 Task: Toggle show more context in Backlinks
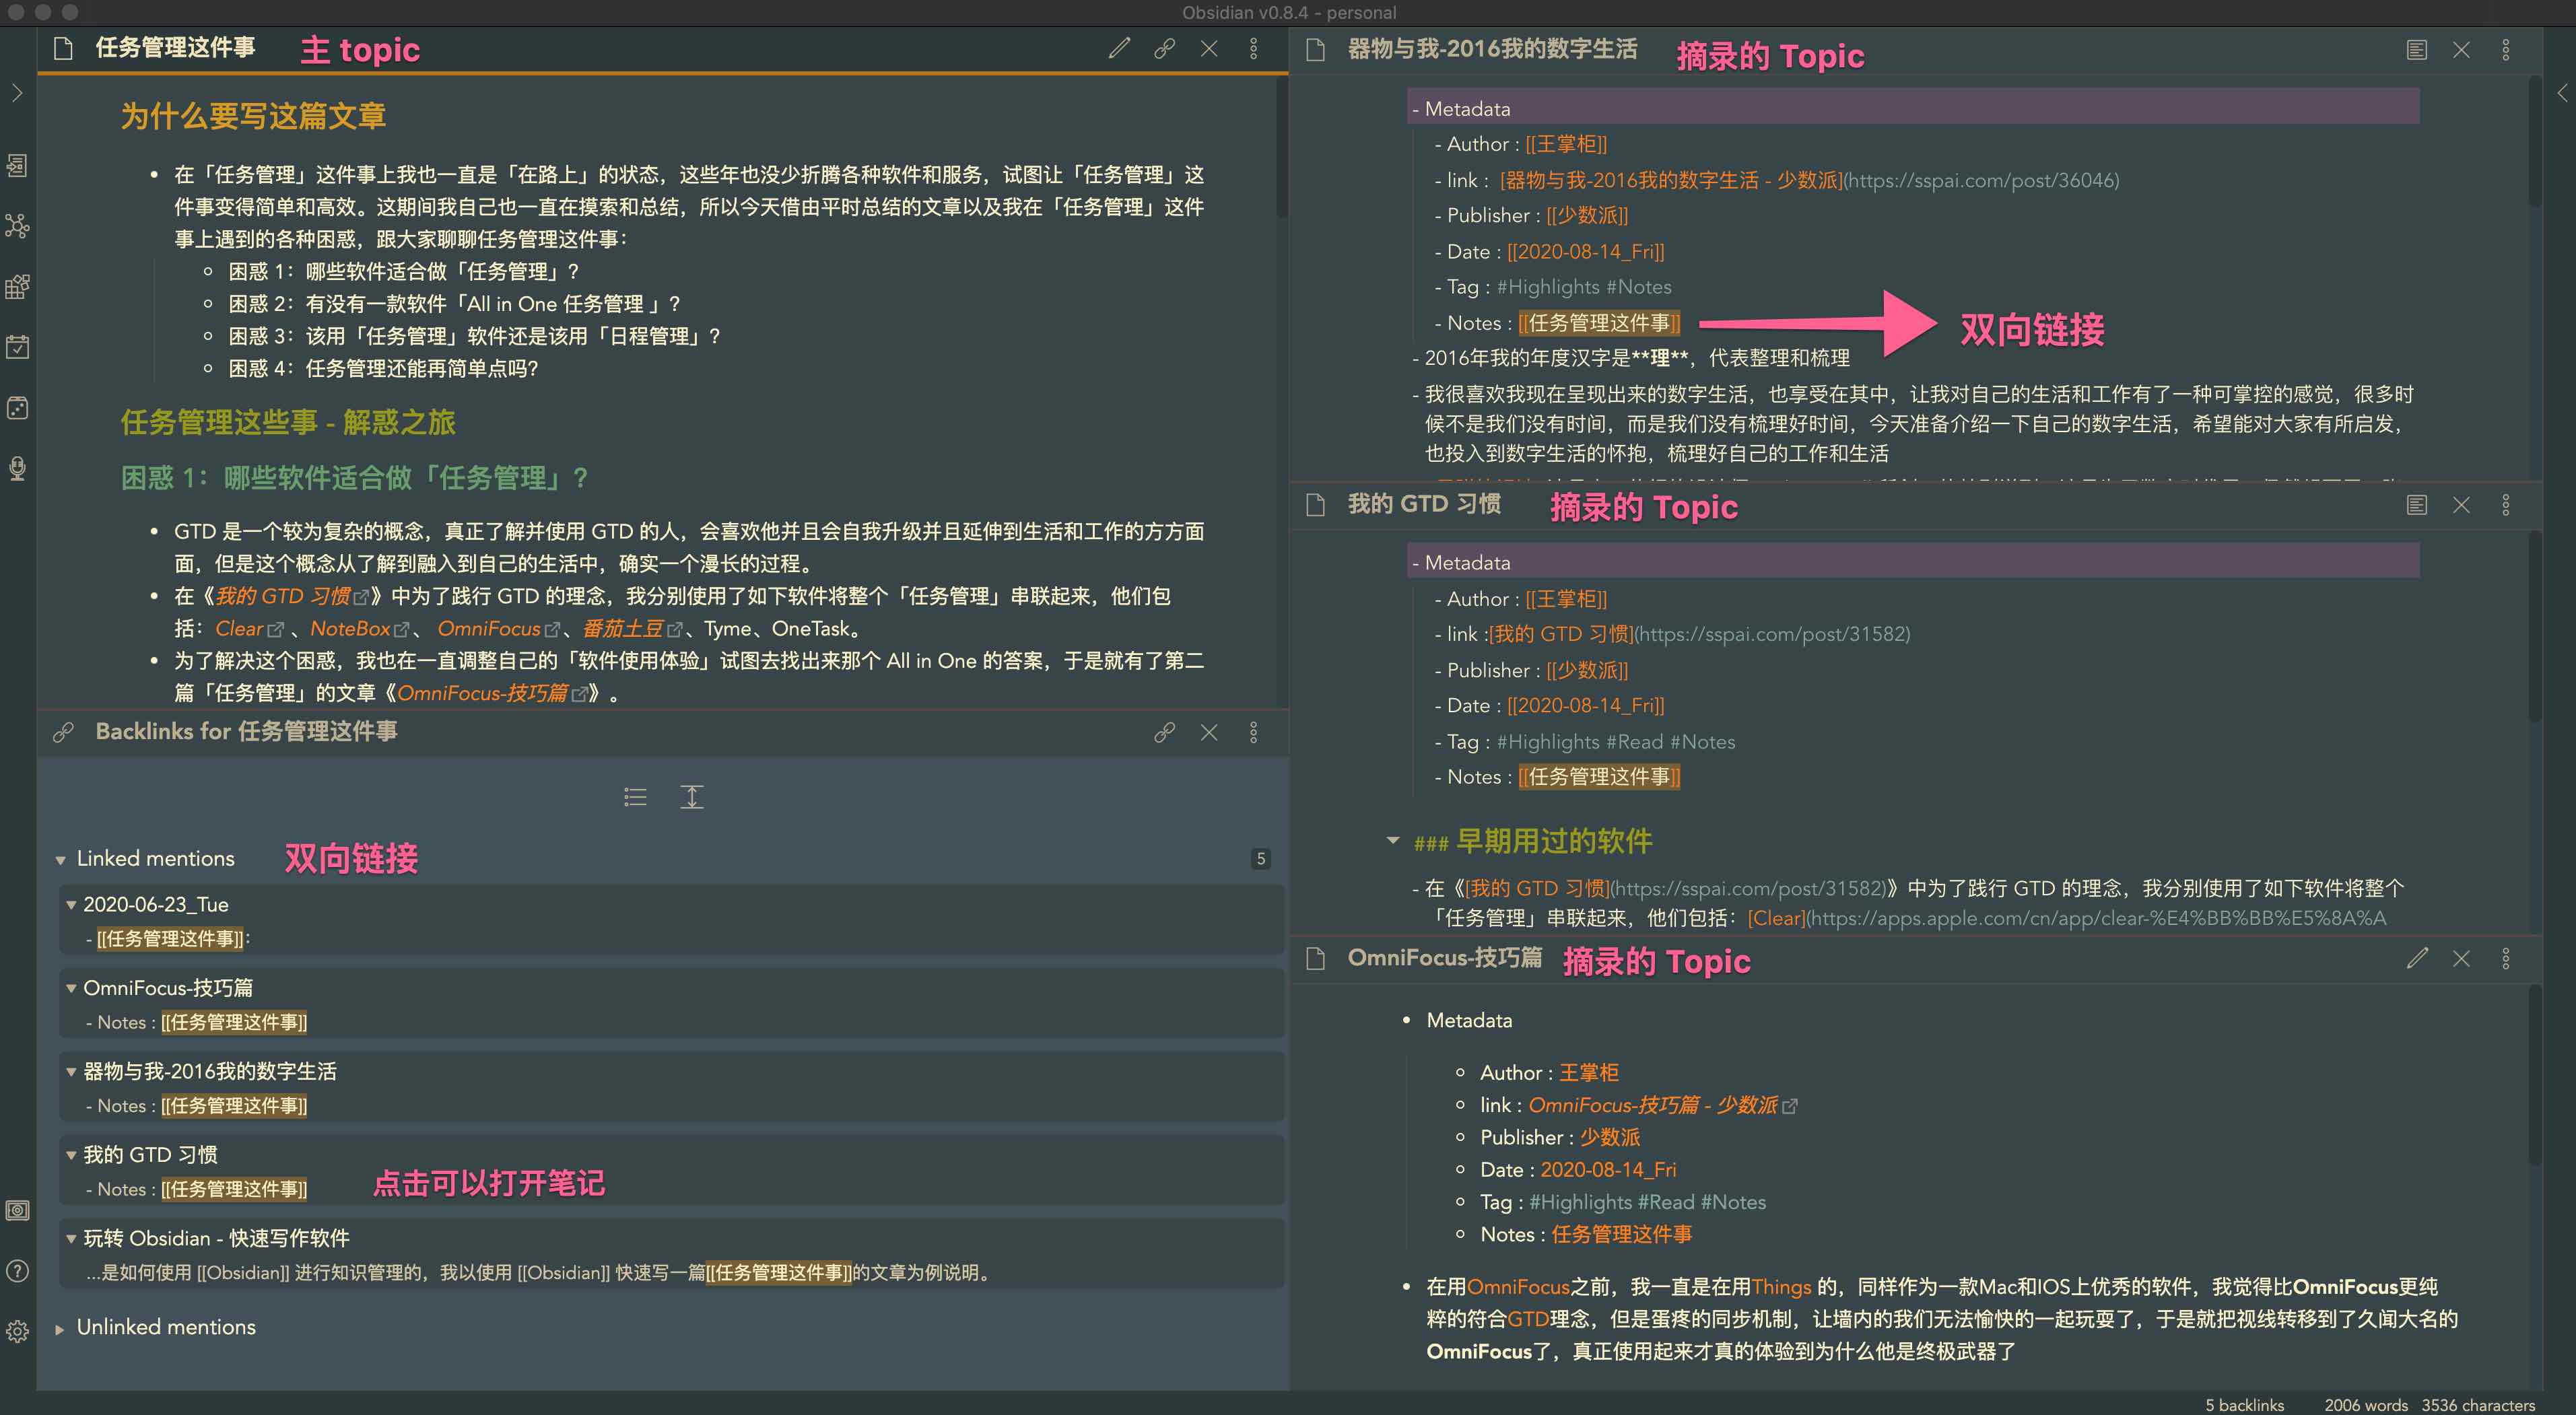[692, 797]
